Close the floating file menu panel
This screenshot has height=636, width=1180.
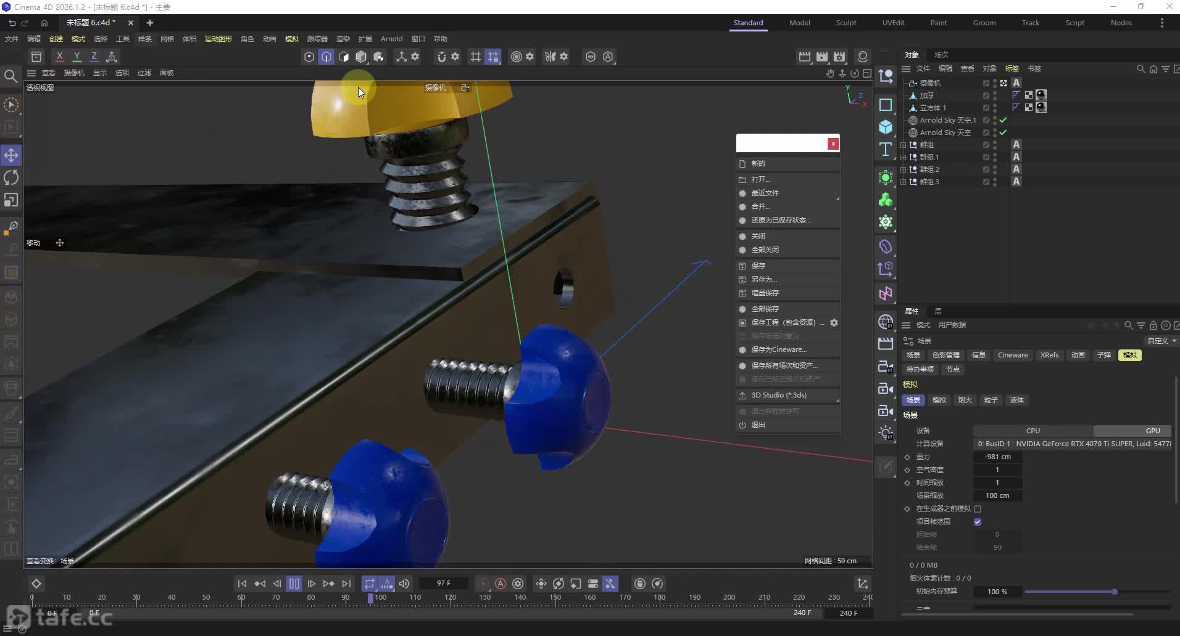[833, 144]
